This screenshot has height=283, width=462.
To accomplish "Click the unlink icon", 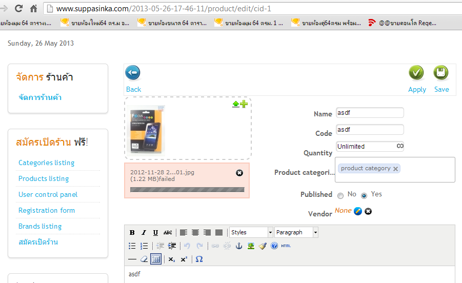I will (227, 246).
